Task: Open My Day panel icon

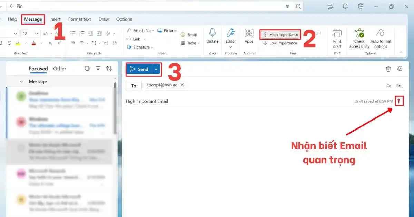Action: click(x=330, y=6)
